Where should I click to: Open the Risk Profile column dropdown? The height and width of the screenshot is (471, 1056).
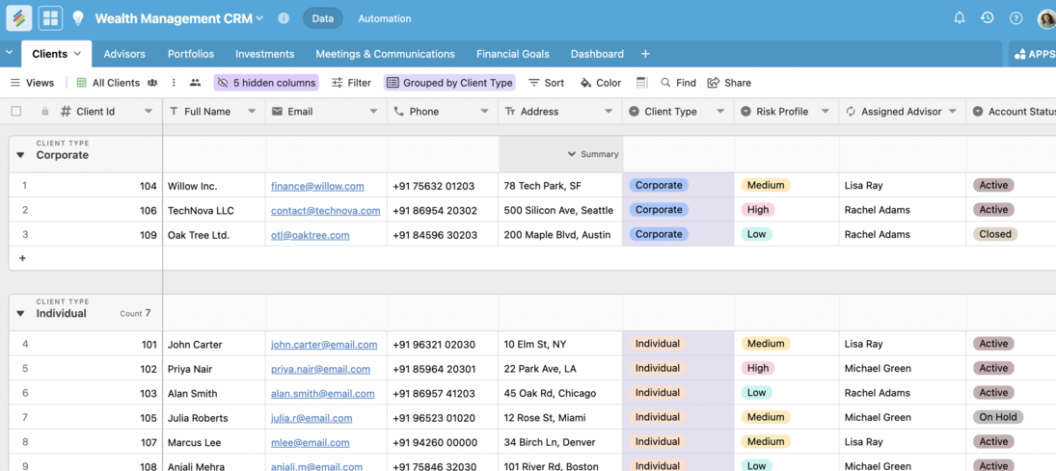(x=825, y=112)
